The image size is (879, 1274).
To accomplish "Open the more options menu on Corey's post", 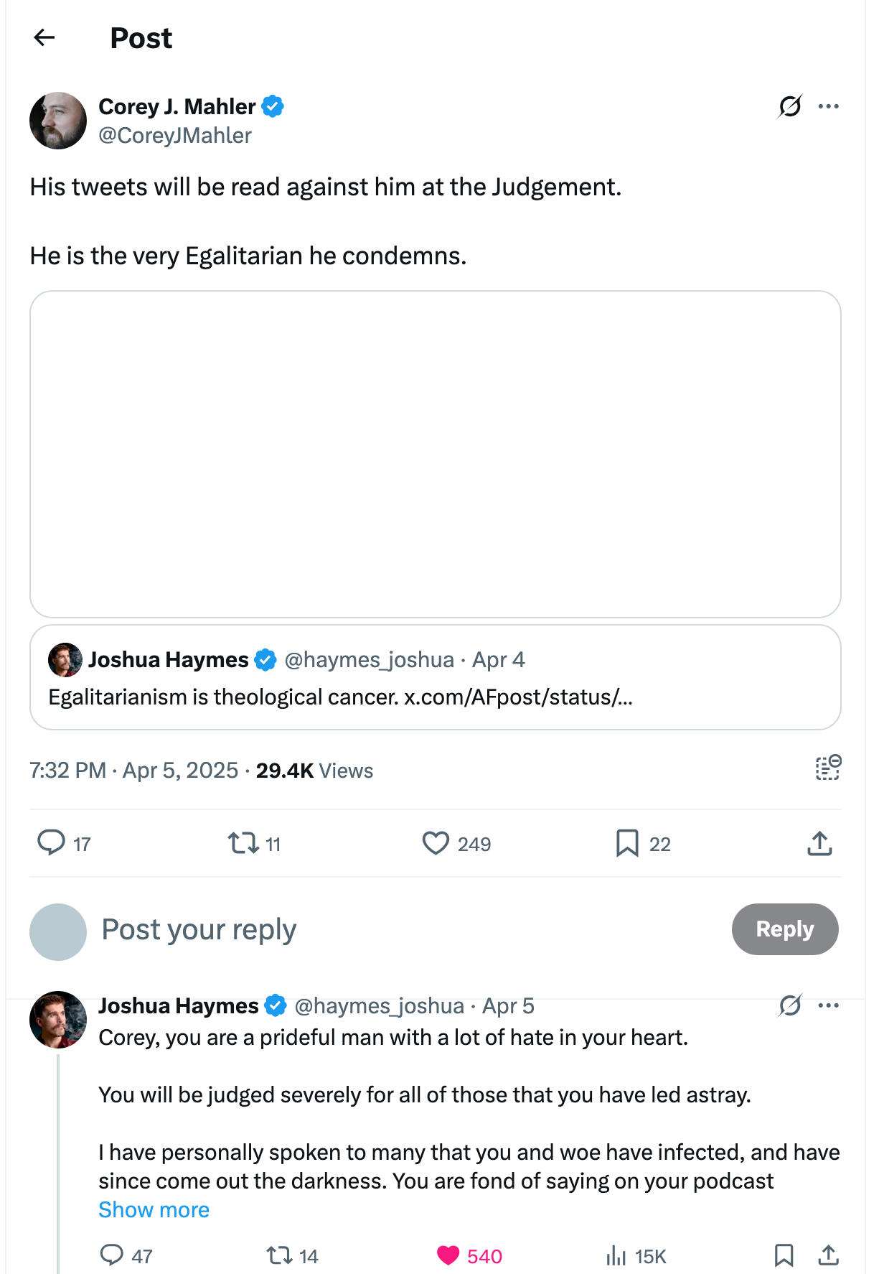I will coord(828,106).
